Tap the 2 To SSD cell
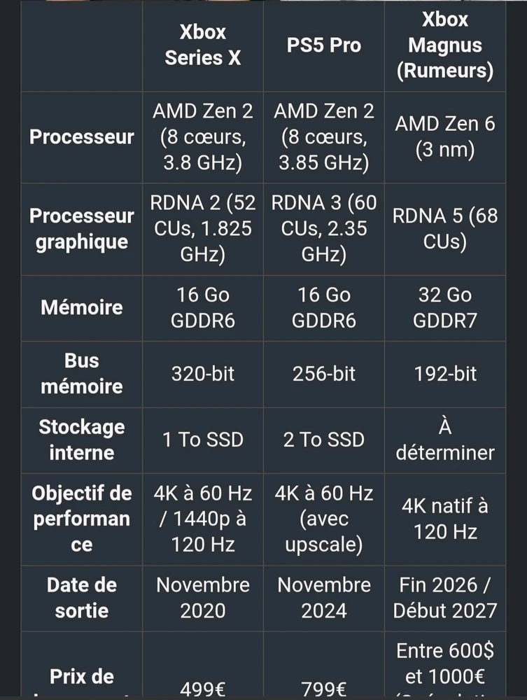 pyautogui.click(x=324, y=440)
